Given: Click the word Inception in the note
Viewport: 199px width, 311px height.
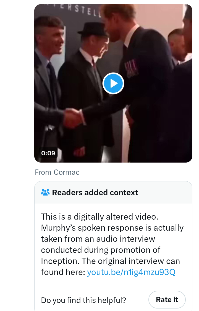Looking at the screenshot, I should tap(60, 261).
